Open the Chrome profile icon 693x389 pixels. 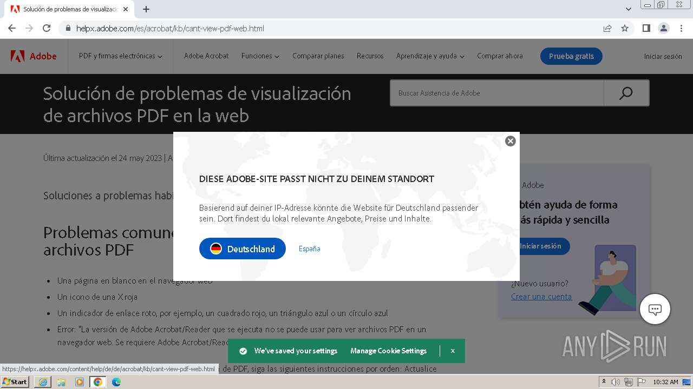coord(663,28)
